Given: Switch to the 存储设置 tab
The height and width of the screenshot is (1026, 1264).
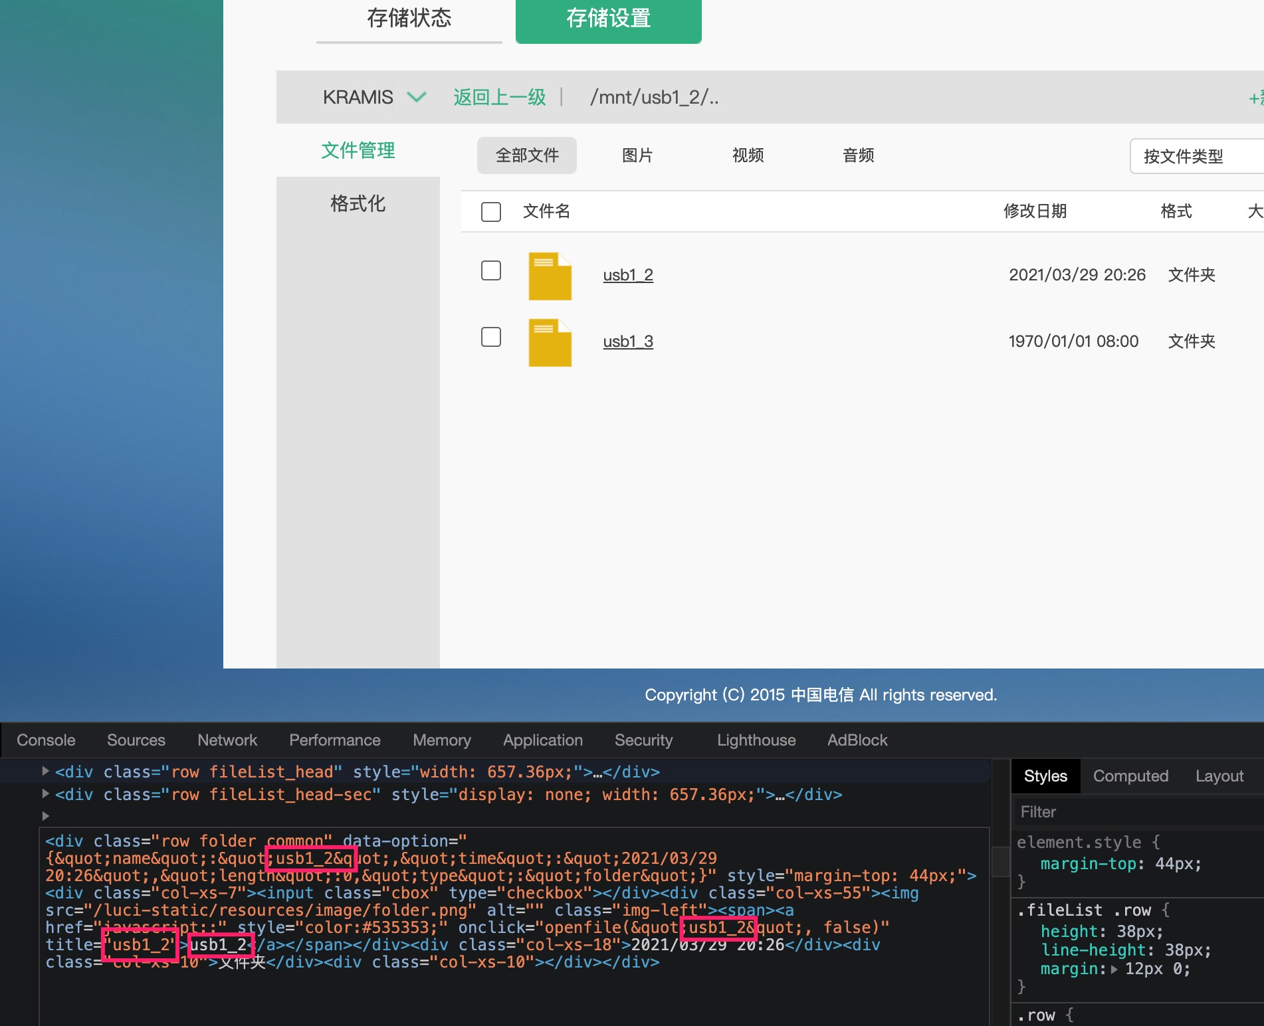Looking at the screenshot, I should (x=608, y=19).
